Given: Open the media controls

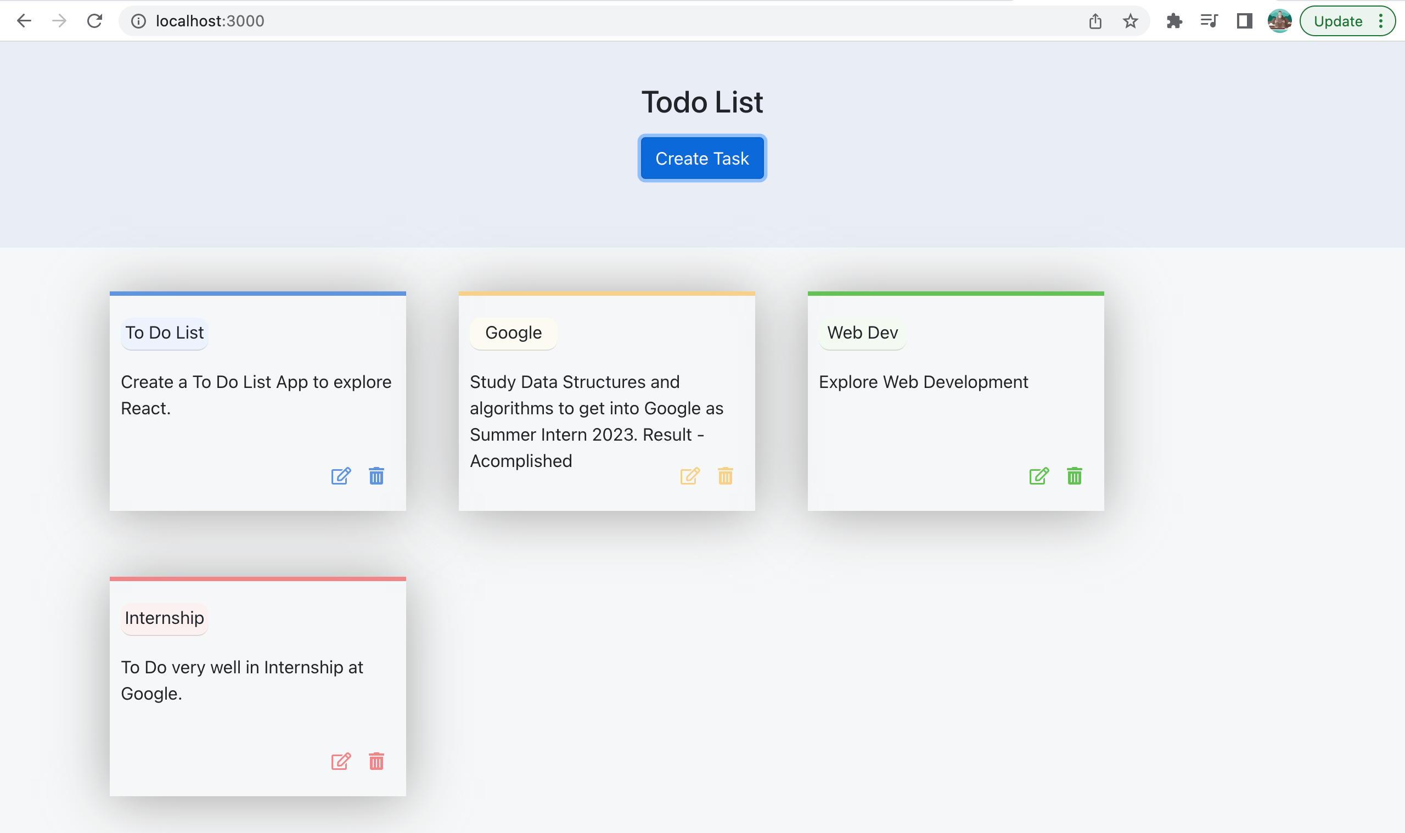Looking at the screenshot, I should (1209, 21).
